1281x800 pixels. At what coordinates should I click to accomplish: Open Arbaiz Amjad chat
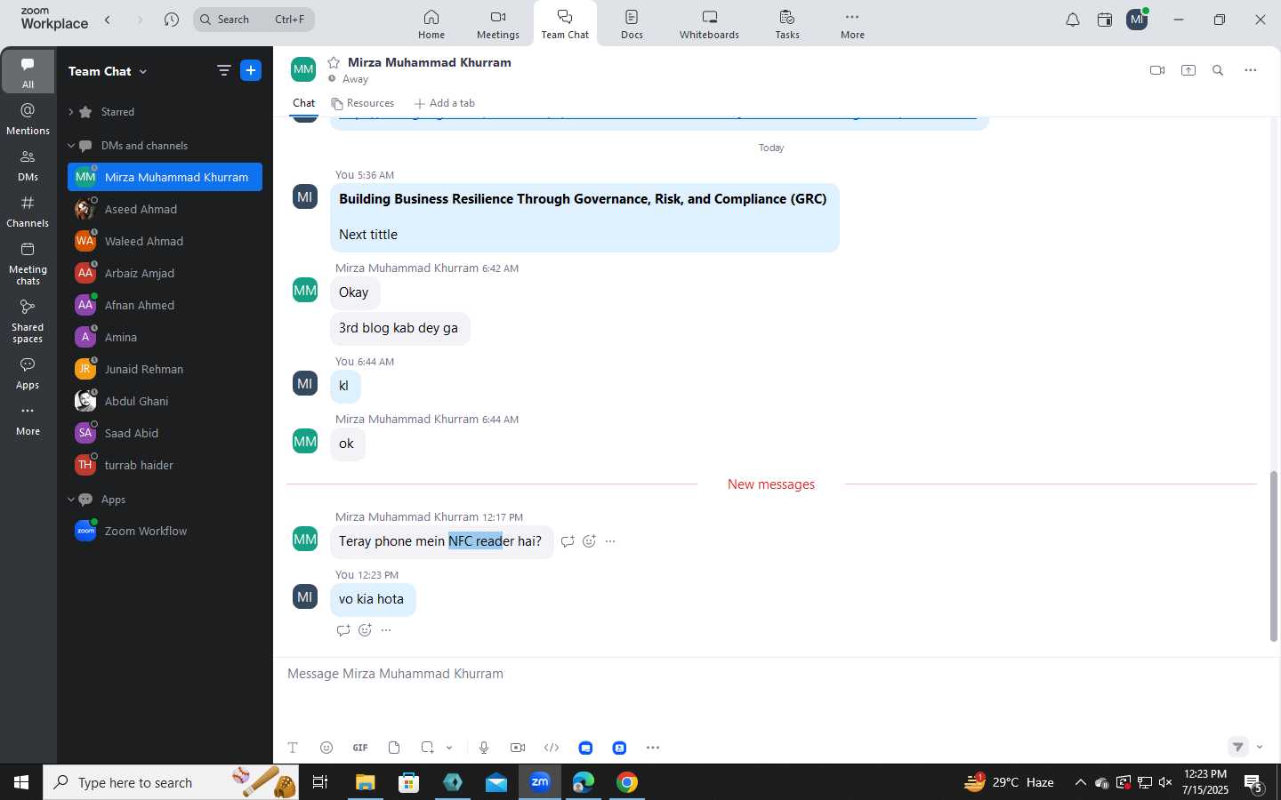pyautogui.click(x=165, y=273)
